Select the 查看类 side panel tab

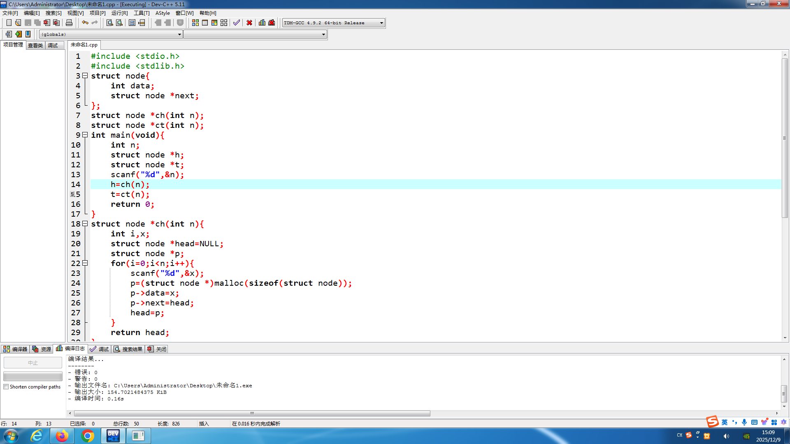(35, 45)
